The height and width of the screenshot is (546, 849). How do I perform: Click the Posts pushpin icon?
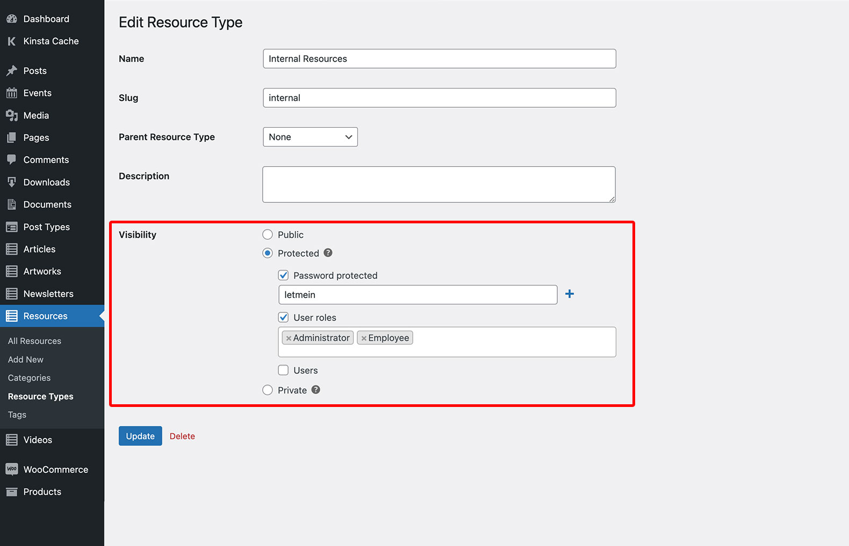[x=12, y=71]
